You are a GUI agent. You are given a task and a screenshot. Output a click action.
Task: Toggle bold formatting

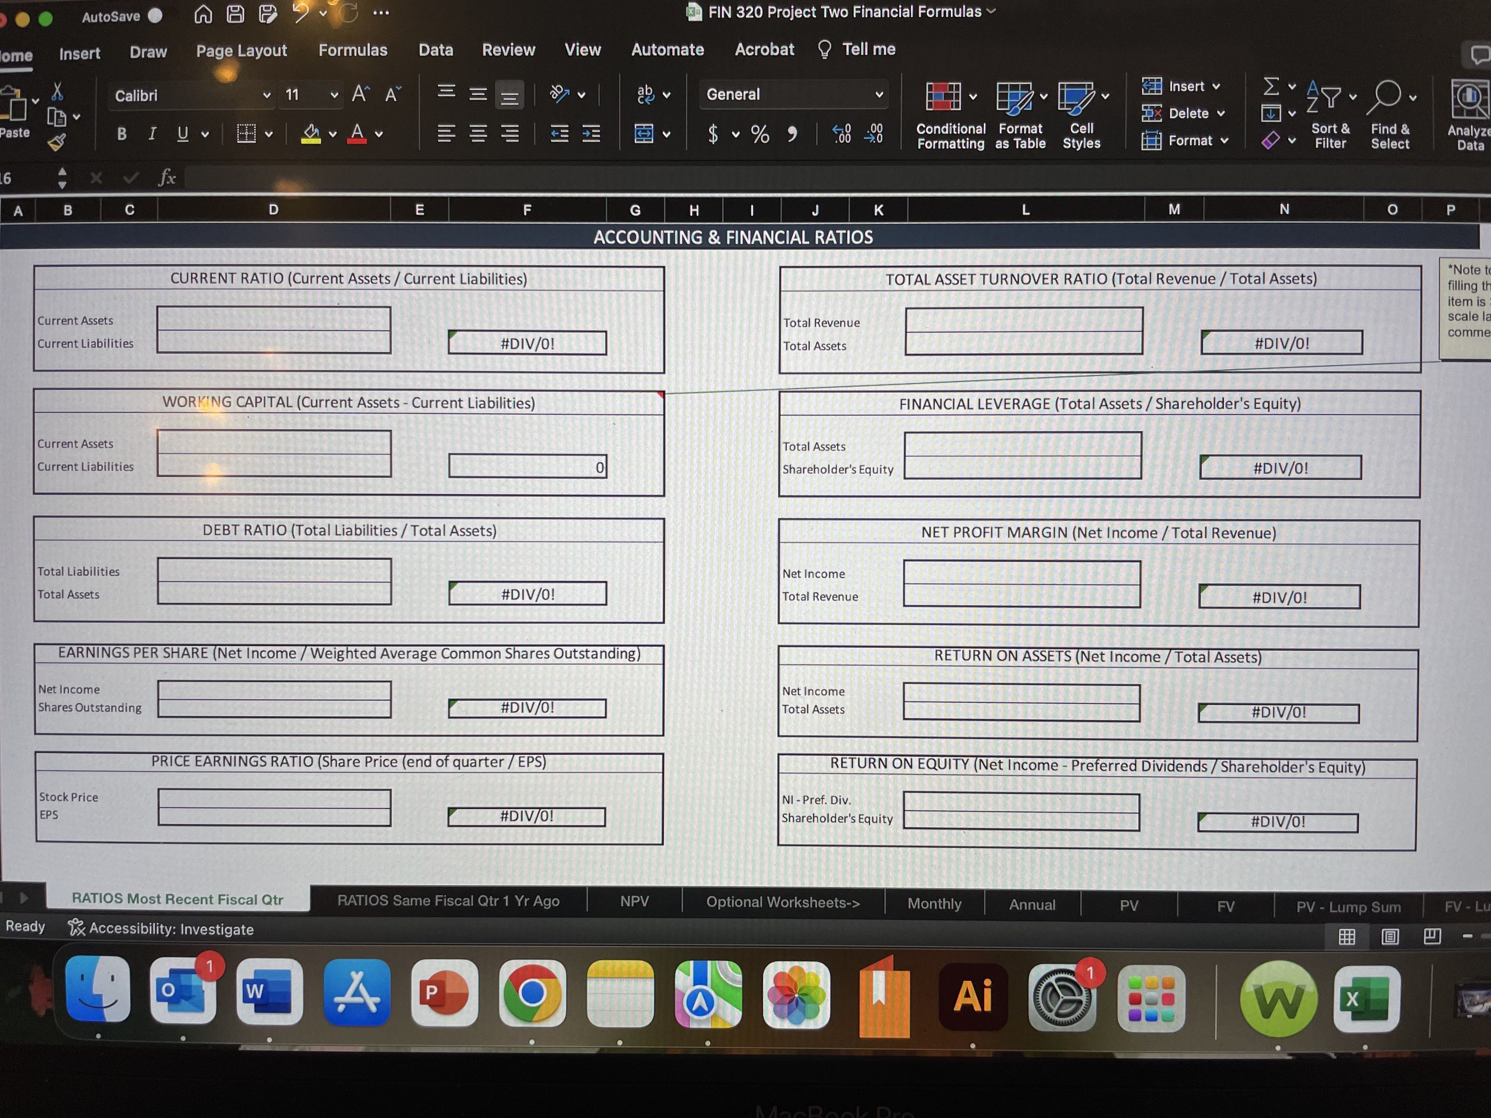pos(122,133)
